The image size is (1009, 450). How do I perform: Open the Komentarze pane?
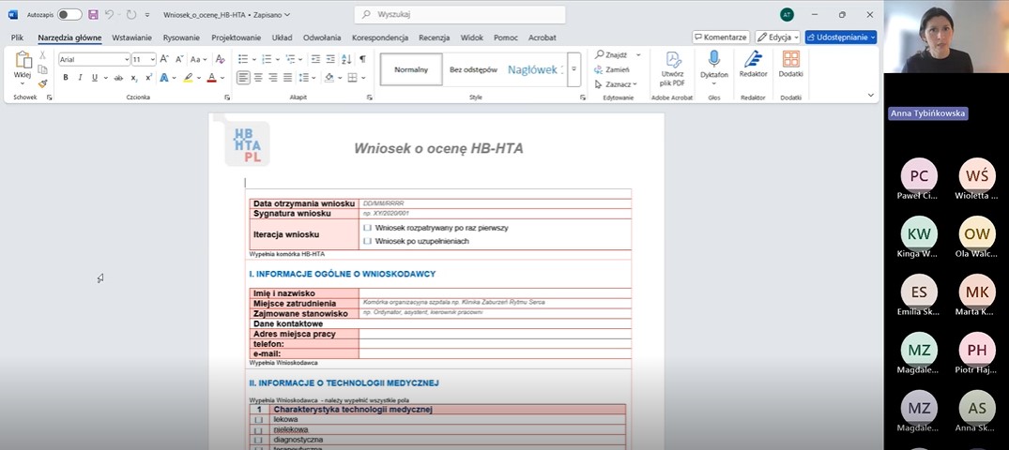click(x=721, y=37)
